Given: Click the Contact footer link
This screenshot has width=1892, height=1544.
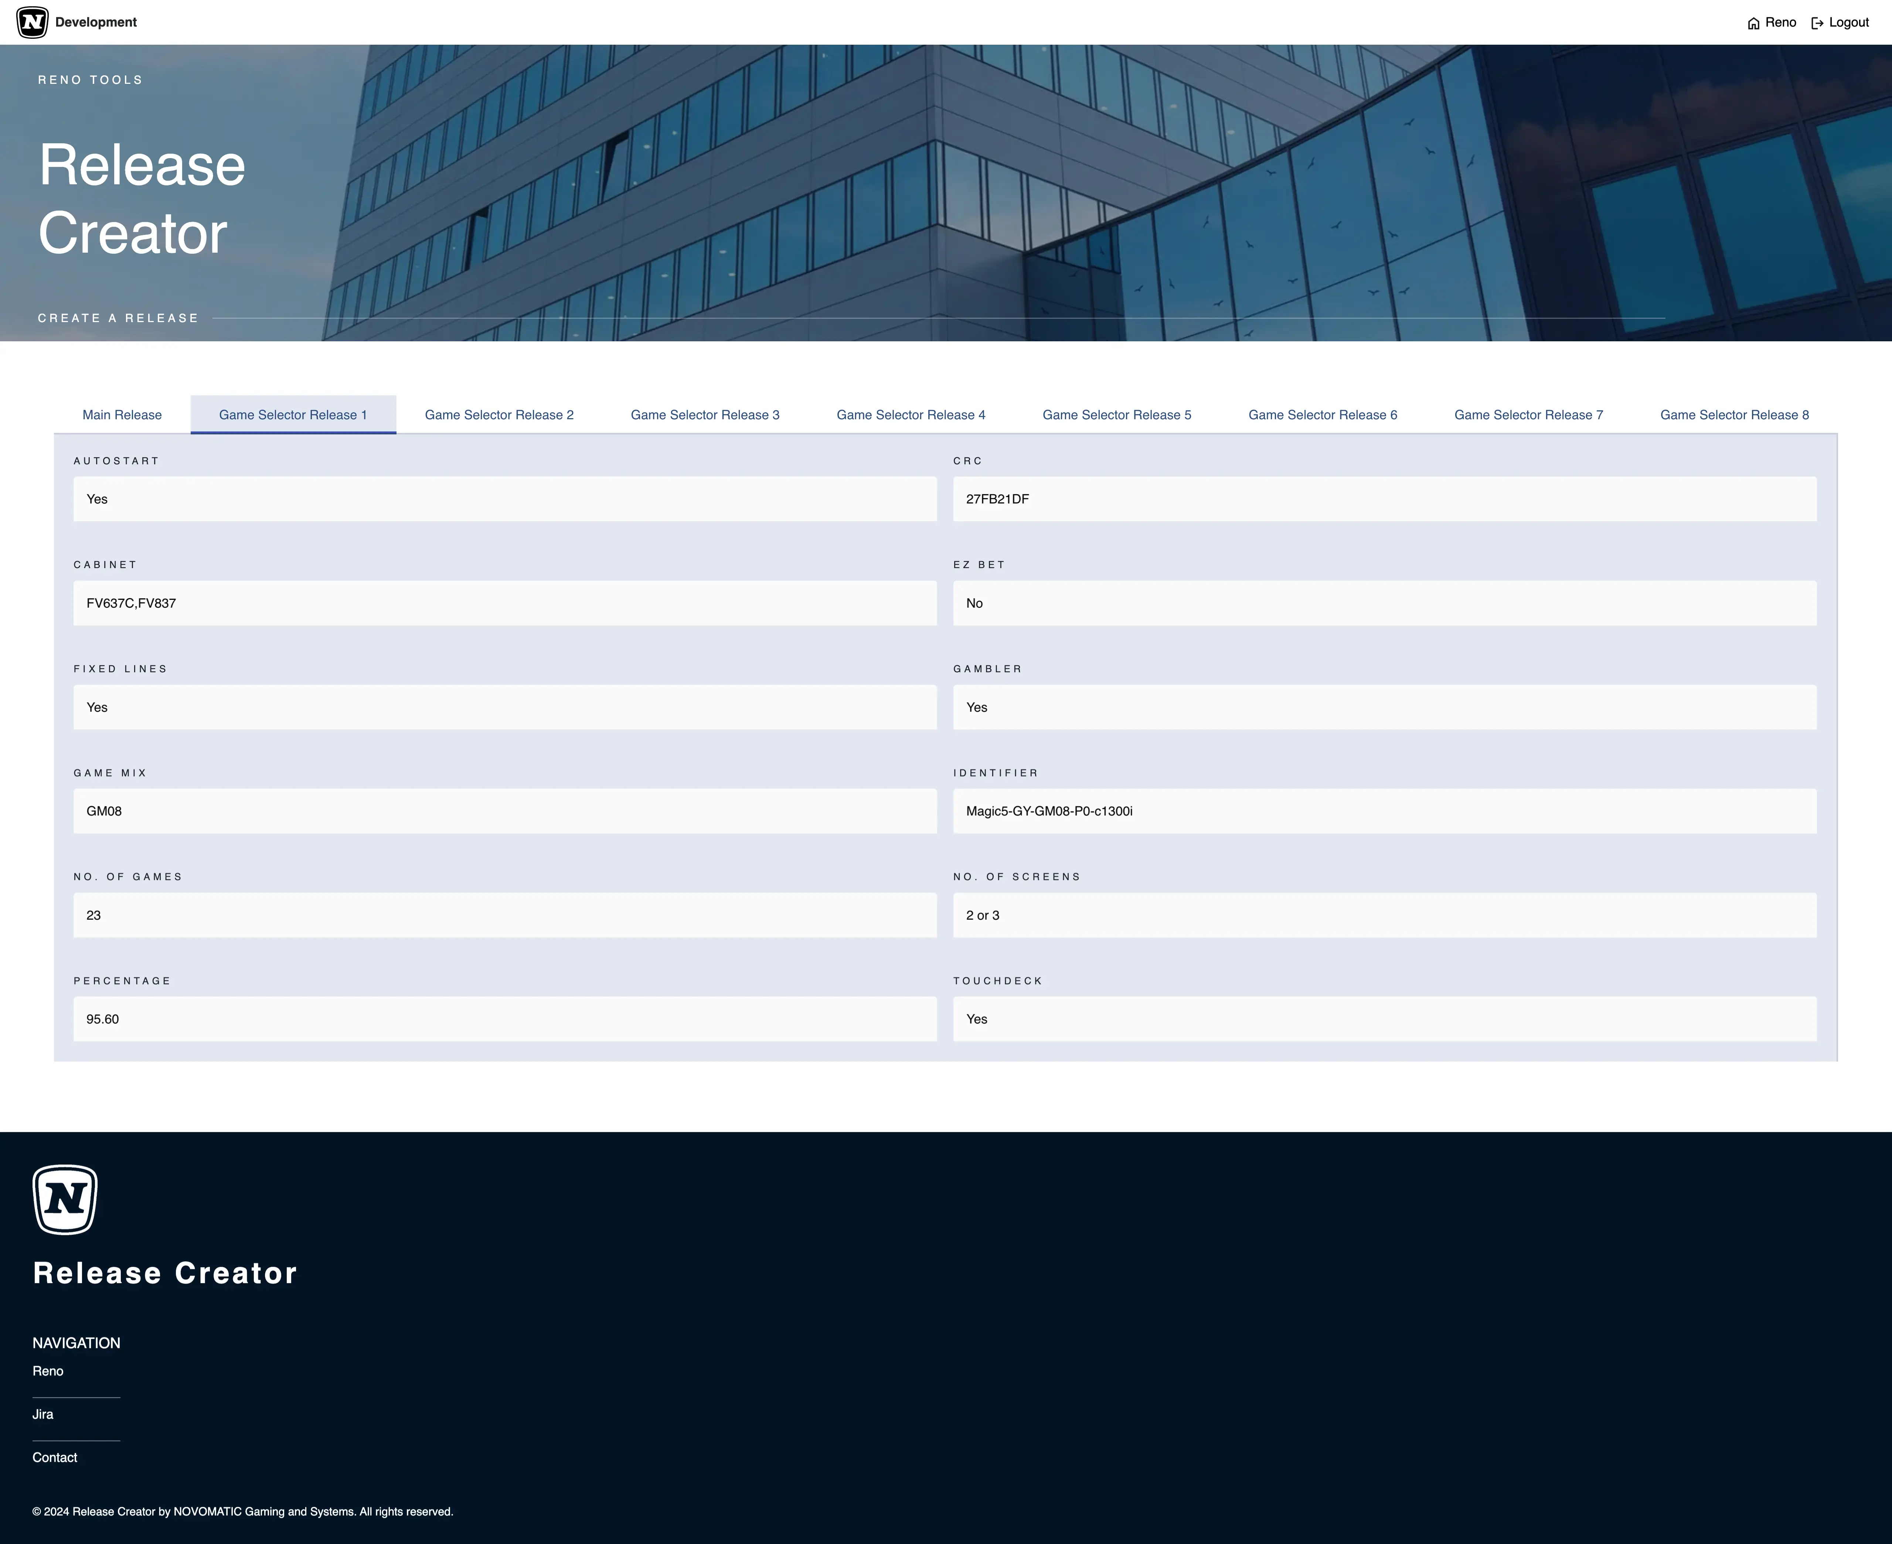Looking at the screenshot, I should tap(55, 1457).
